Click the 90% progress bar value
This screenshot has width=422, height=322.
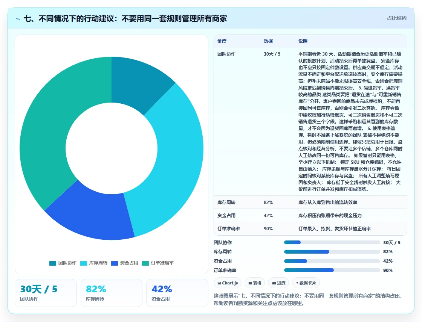(388, 271)
